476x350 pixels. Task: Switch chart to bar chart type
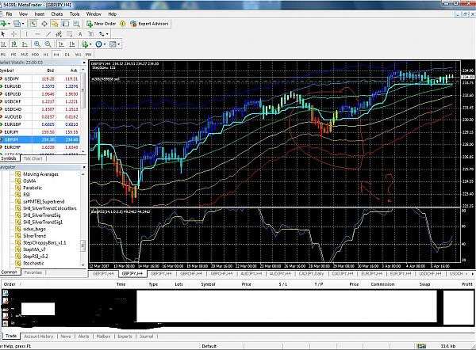(3, 44)
